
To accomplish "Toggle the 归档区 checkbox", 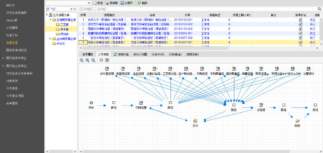I will coord(81,9).
